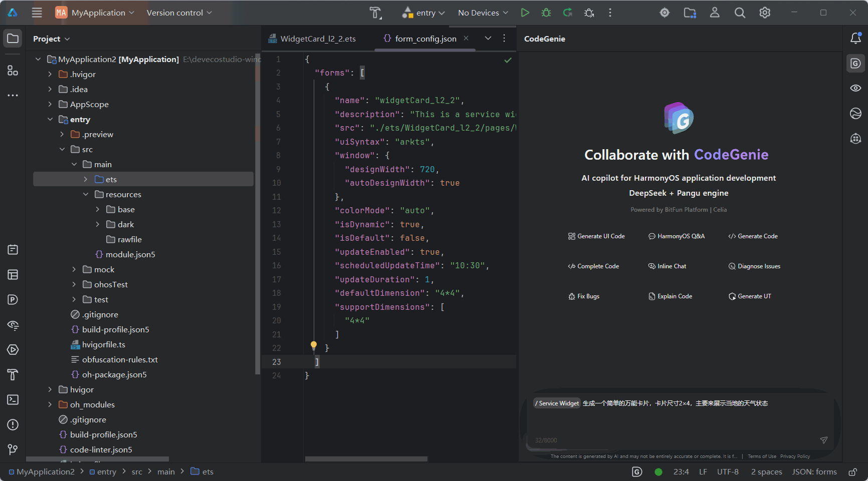Open the Project view dropdown

pyautogui.click(x=51, y=39)
